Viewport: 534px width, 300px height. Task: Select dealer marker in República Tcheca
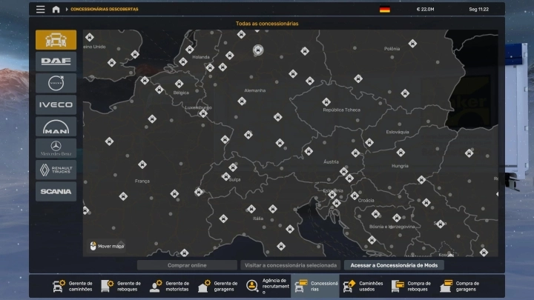pyautogui.click(x=326, y=101)
